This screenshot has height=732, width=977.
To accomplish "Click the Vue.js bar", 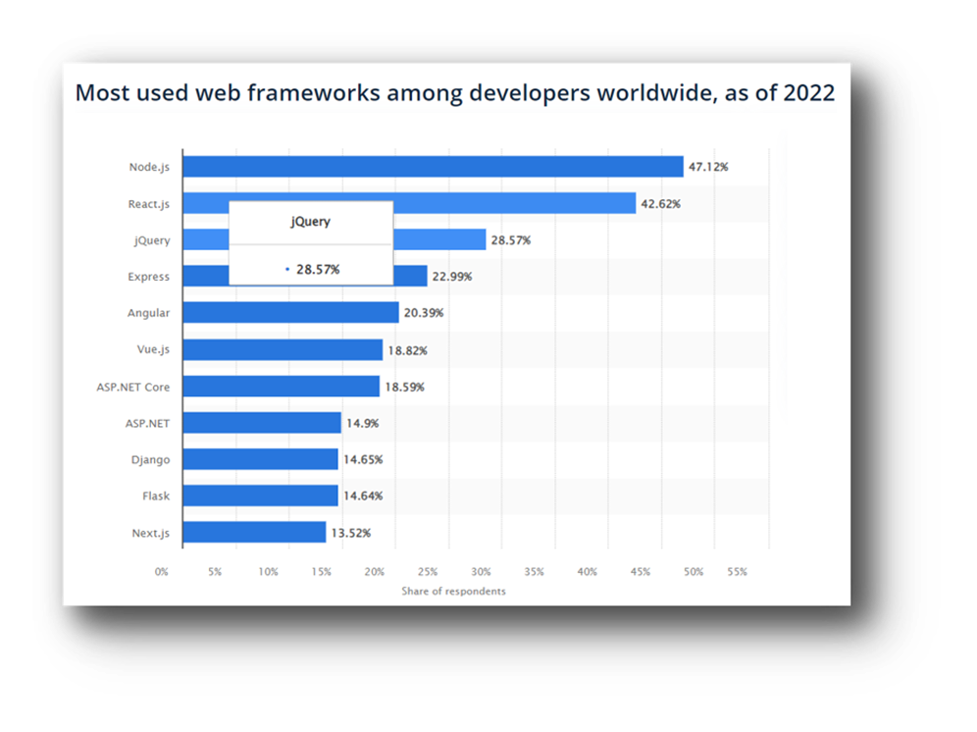I will click(x=283, y=349).
